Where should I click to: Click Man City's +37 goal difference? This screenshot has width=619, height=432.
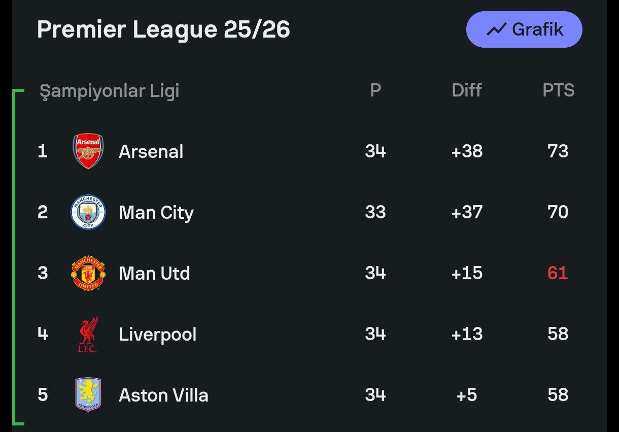click(x=467, y=212)
